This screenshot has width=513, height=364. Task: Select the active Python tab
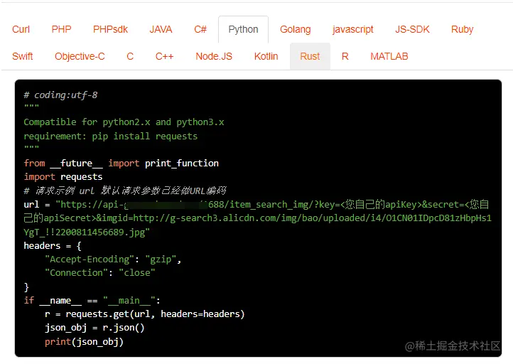point(243,29)
